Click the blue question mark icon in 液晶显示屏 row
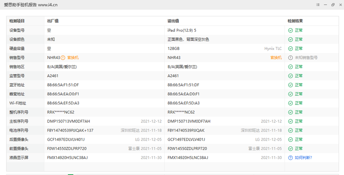 290,158
